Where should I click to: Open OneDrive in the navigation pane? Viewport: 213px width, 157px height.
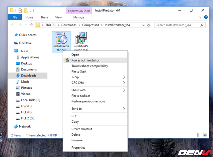coord(25,43)
